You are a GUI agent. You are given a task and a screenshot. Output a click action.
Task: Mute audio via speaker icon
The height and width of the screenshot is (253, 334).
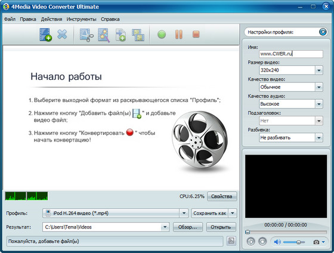tap(277, 242)
